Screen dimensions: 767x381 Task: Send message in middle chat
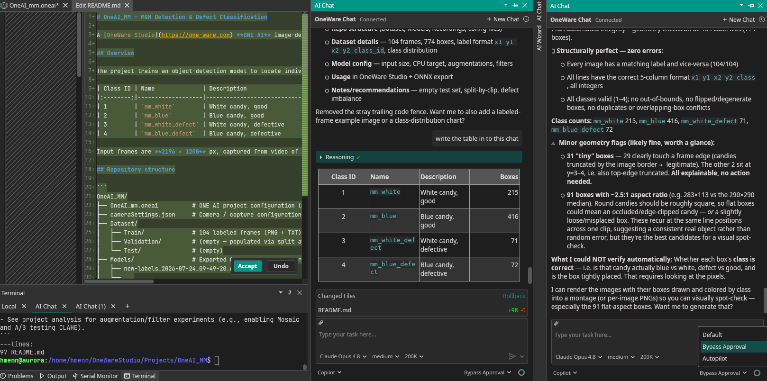point(512,356)
